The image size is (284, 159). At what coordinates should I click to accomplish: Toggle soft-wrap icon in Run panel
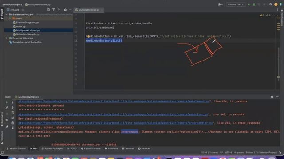pos(12,113)
